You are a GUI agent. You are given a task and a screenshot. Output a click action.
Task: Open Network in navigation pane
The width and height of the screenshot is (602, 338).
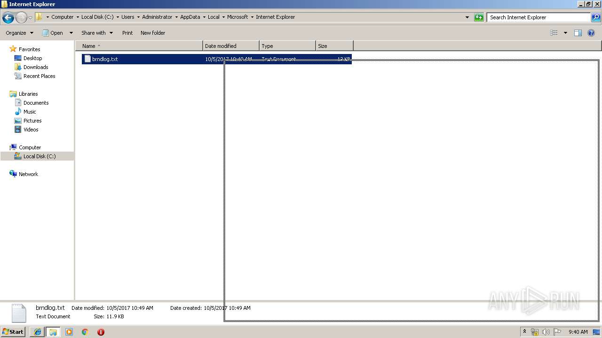[28, 174]
